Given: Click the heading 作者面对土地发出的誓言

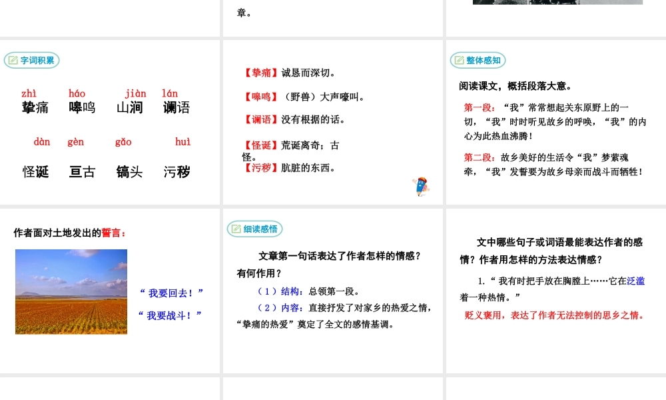Looking at the screenshot, I should point(70,233).
